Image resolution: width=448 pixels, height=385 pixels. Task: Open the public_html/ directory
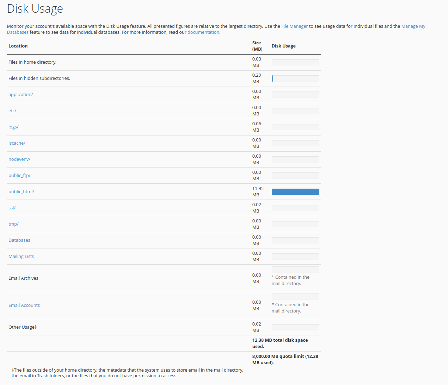21,192
